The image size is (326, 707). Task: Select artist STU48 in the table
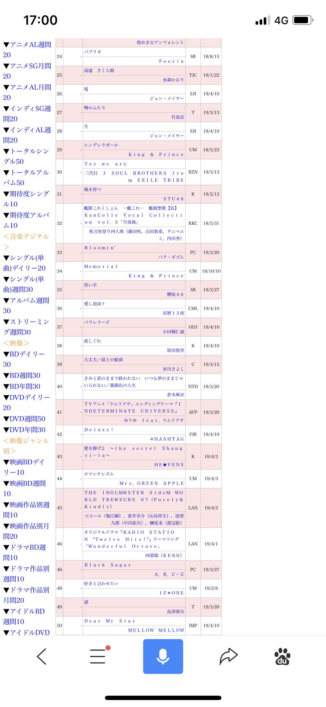pyautogui.click(x=174, y=199)
